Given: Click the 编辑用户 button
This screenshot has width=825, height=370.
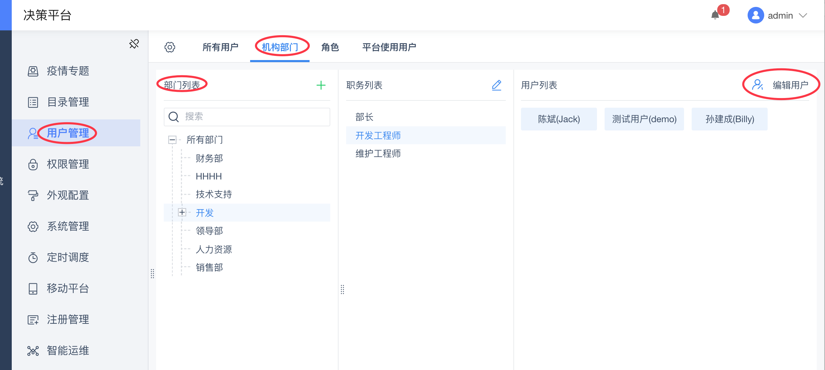Looking at the screenshot, I should point(780,85).
